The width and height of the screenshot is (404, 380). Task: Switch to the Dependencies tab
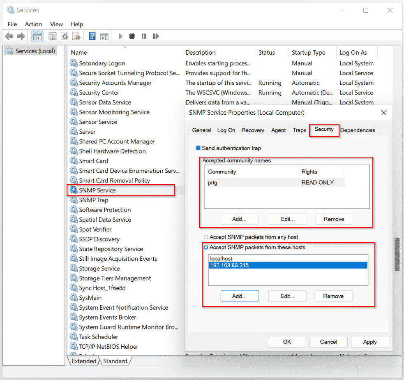click(x=358, y=130)
